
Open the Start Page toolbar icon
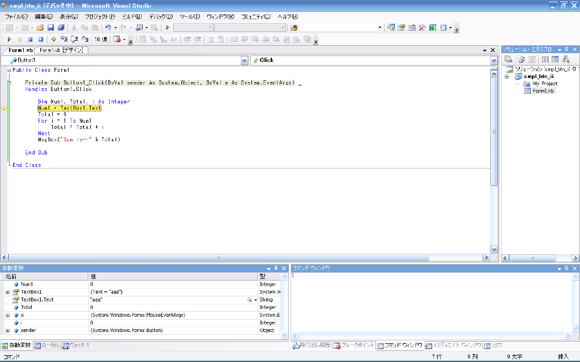432,28
